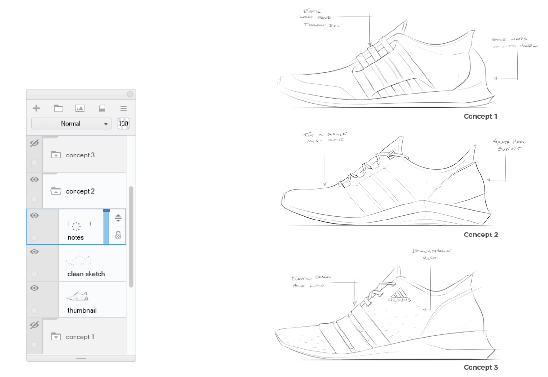Click the opacity value field showing 100
The width and height of the screenshot is (548, 377).
(123, 124)
